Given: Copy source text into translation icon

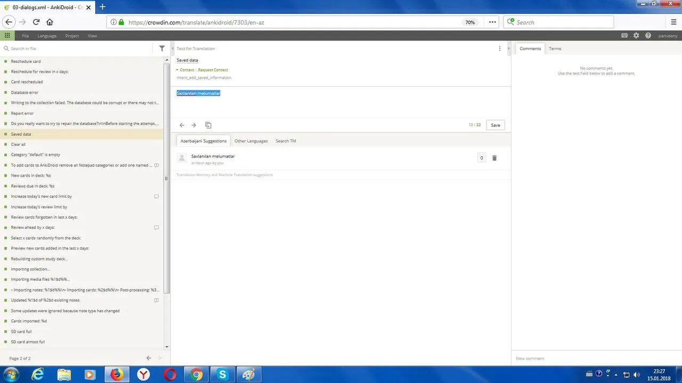Looking at the screenshot, I should (x=208, y=125).
